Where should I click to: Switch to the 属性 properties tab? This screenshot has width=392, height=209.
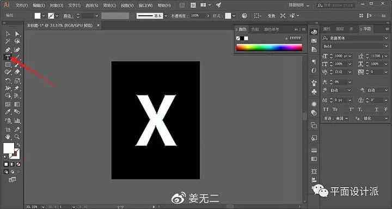click(327, 29)
